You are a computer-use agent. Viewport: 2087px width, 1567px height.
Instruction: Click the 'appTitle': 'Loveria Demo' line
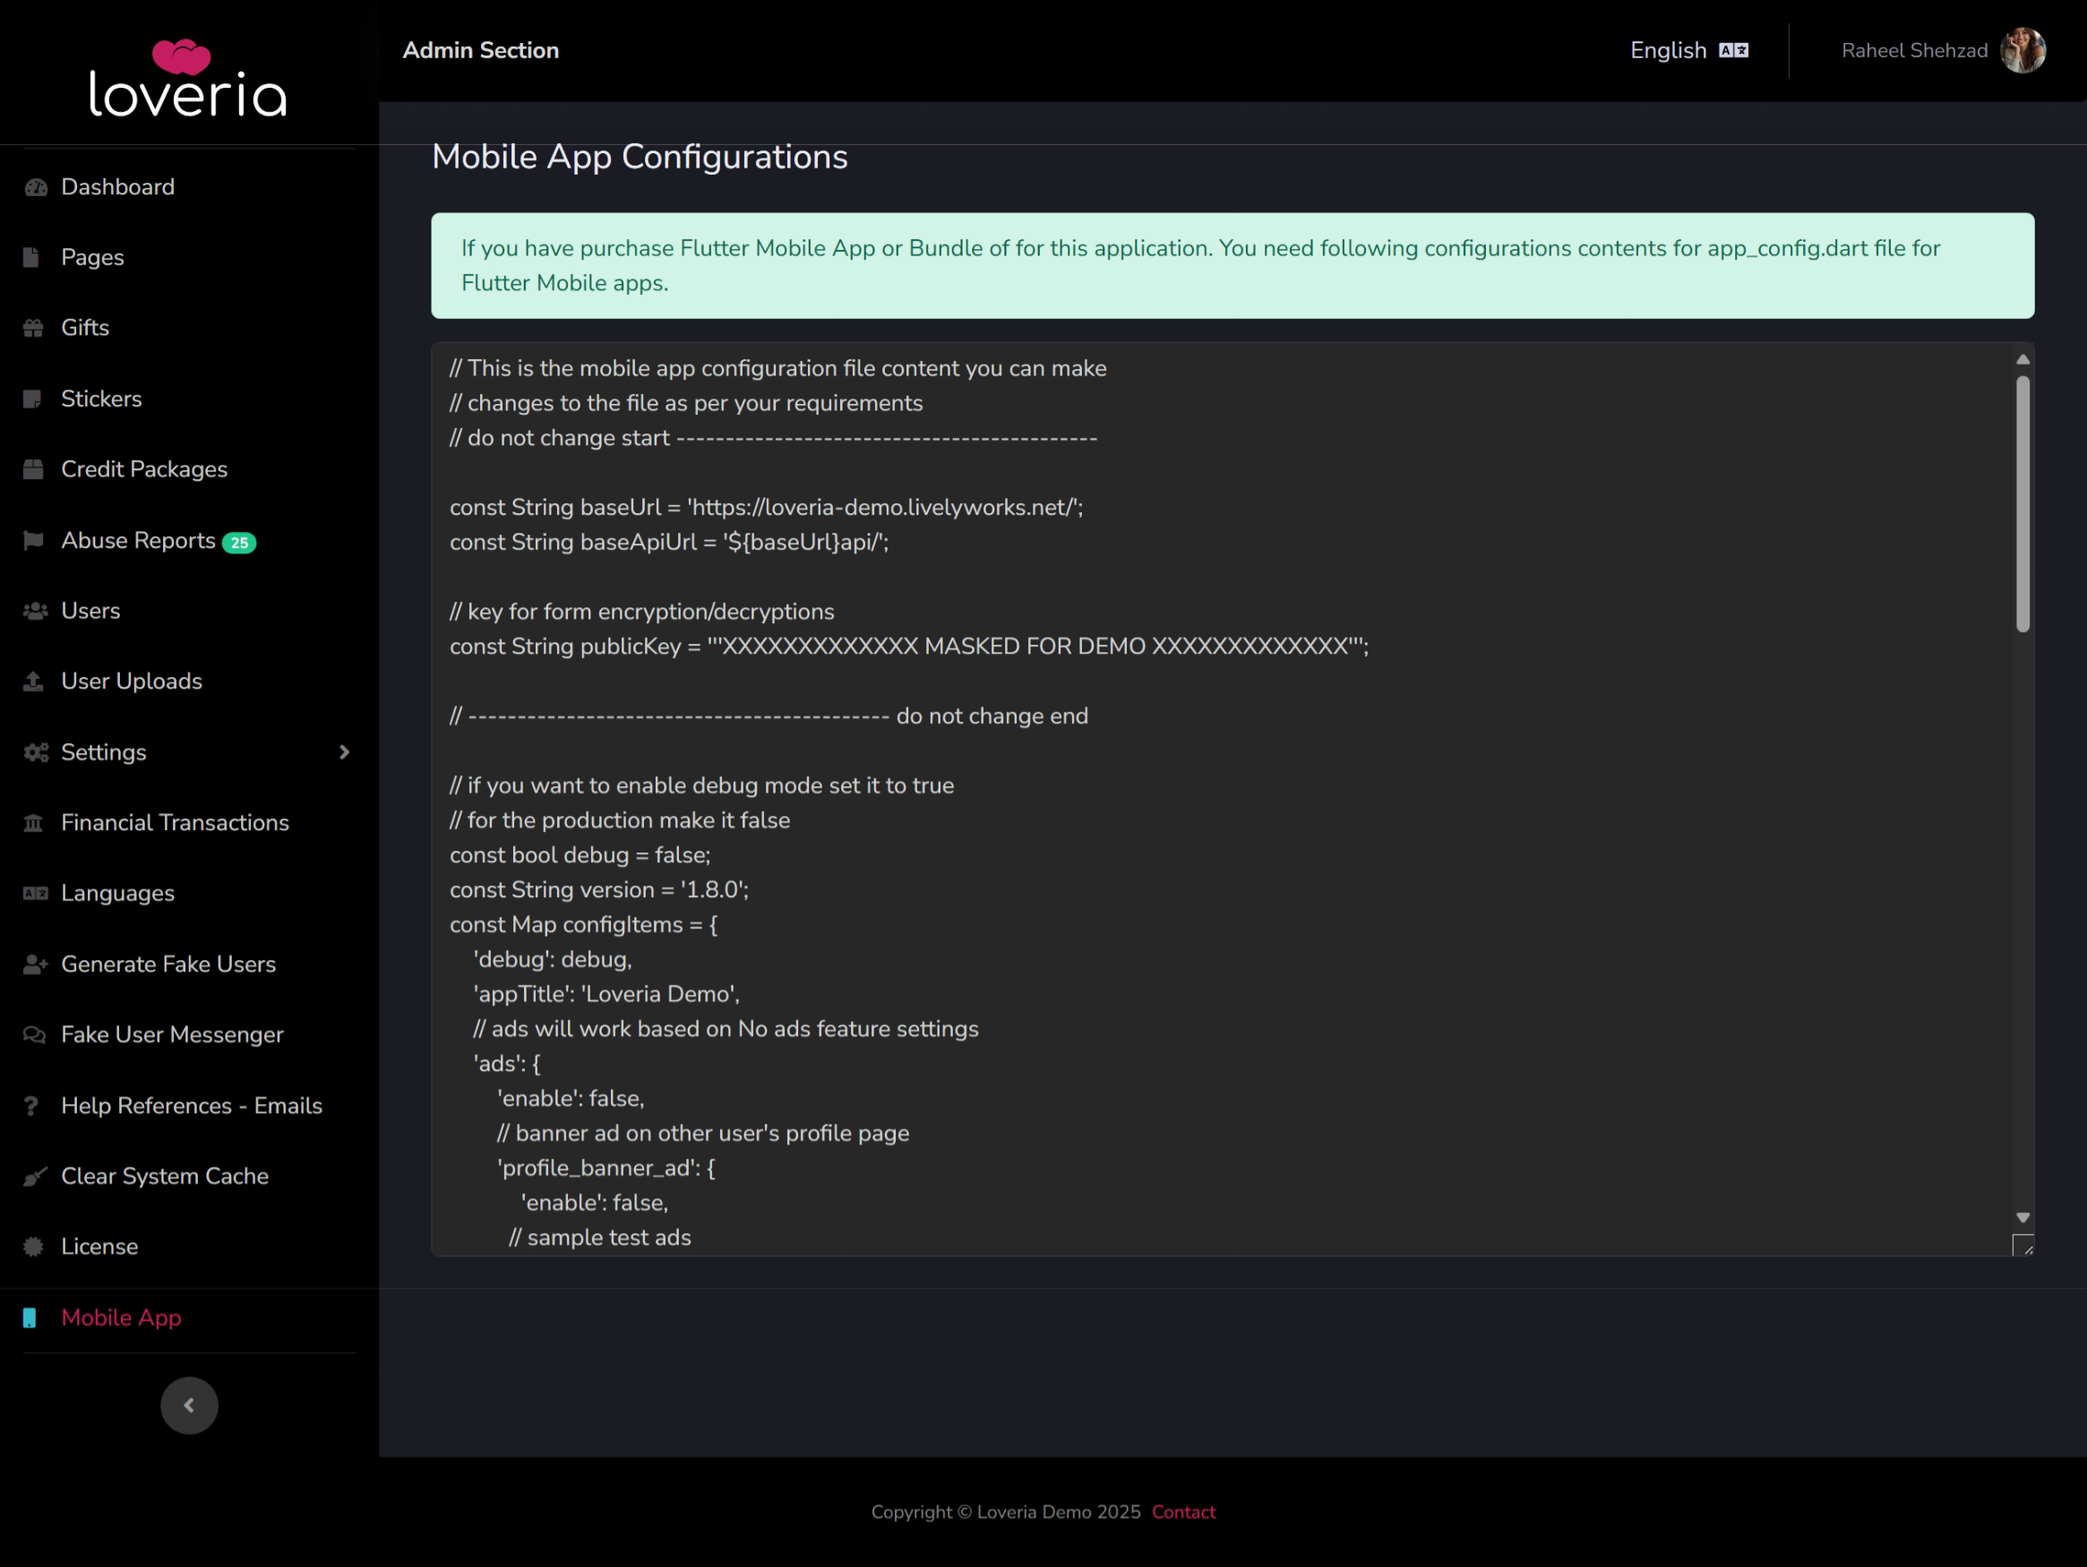pyautogui.click(x=606, y=994)
